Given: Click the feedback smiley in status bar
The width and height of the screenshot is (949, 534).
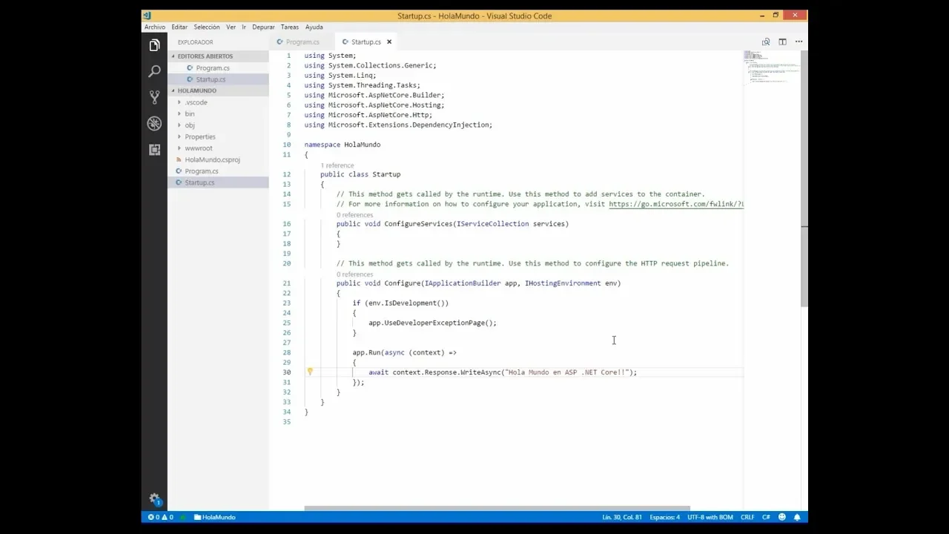Looking at the screenshot, I should pyautogui.click(x=781, y=517).
